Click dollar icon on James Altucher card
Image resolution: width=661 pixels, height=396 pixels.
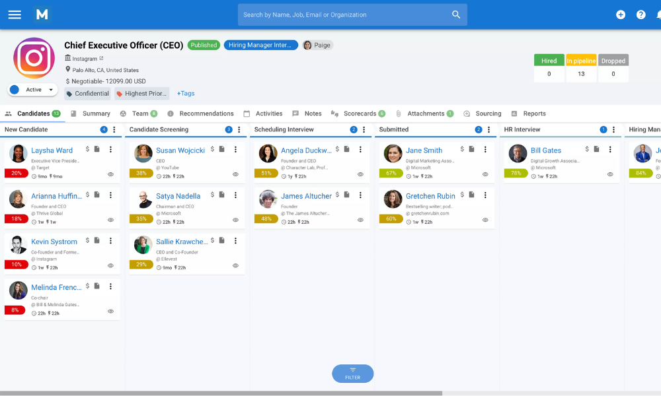tap(337, 195)
